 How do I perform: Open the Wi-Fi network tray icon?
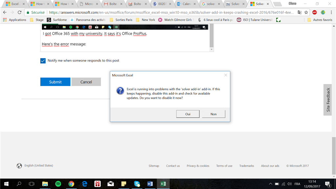pyautogui.click(x=283, y=184)
